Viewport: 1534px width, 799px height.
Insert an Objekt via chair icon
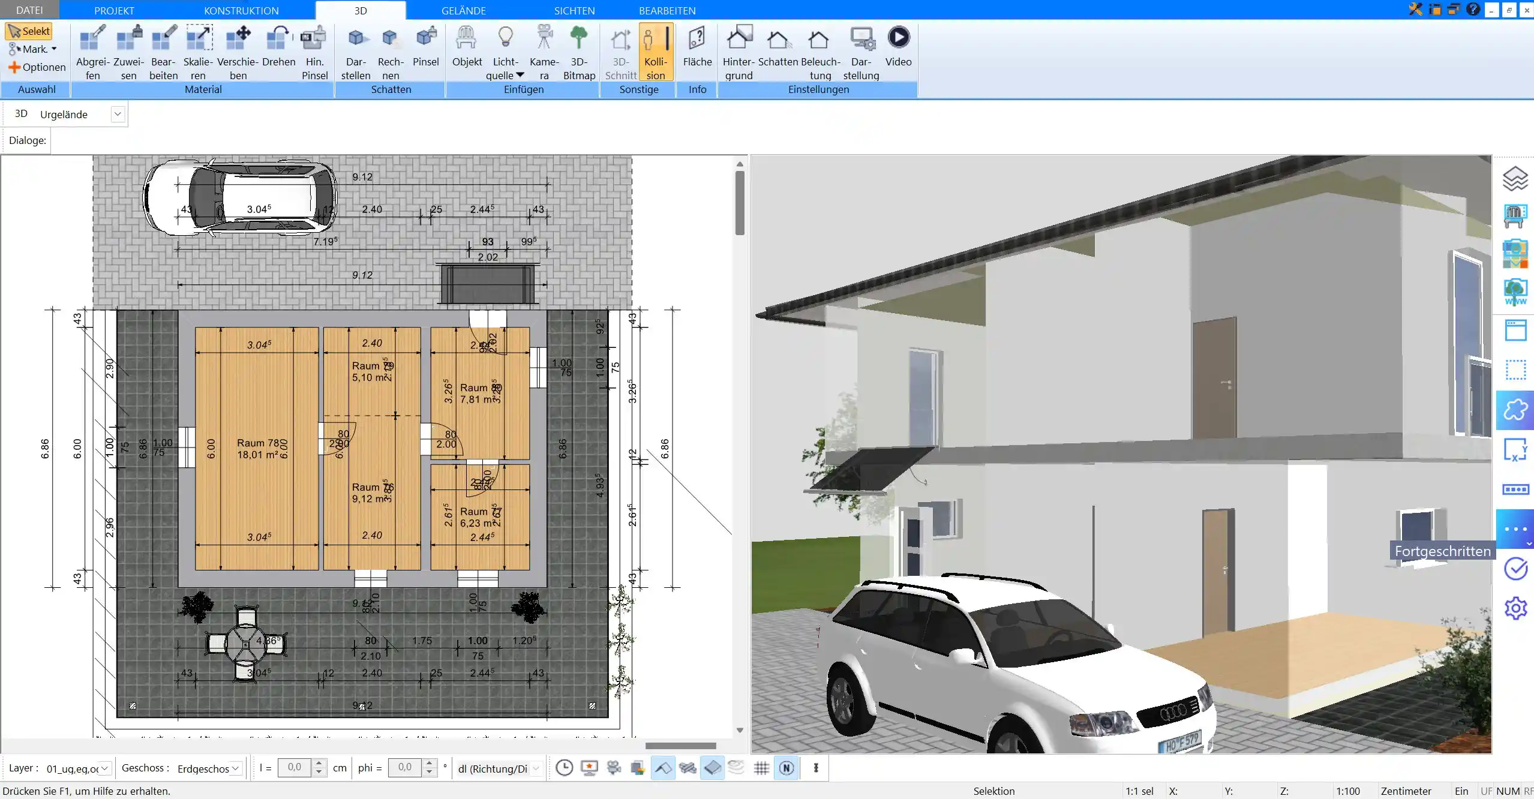[x=467, y=46]
